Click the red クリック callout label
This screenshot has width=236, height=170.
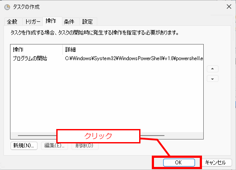(98, 136)
